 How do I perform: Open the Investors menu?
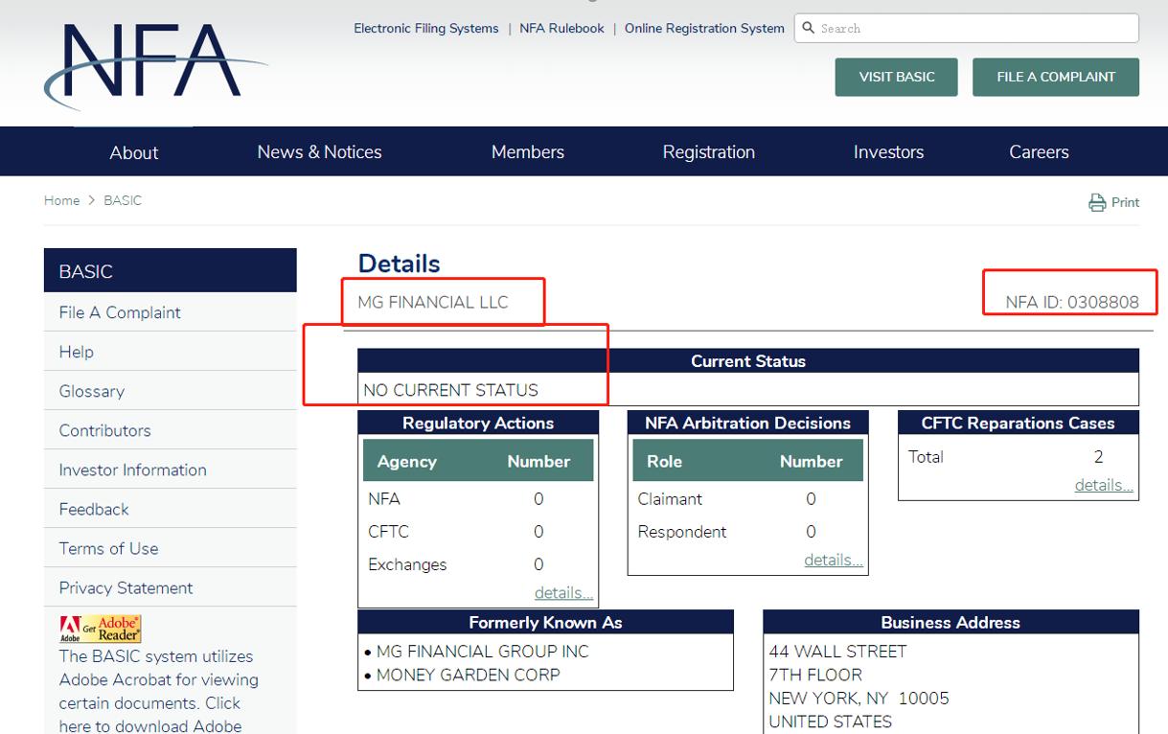click(x=889, y=152)
